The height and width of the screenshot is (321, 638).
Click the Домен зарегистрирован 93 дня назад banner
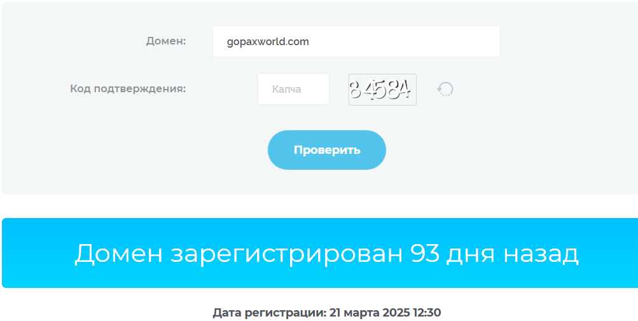tap(320, 253)
